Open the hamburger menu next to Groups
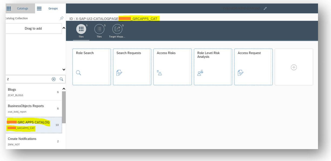The image size is (331, 161). coord(39,8)
